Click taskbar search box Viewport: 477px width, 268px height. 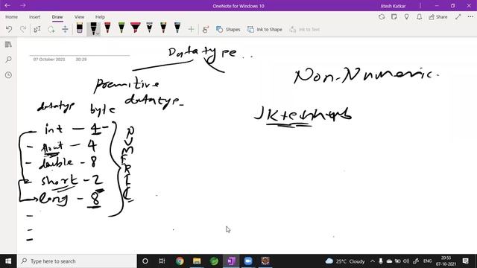click(x=77, y=261)
